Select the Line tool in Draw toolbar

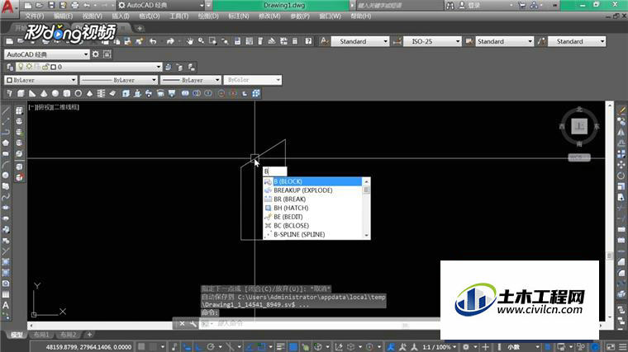(6, 110)
